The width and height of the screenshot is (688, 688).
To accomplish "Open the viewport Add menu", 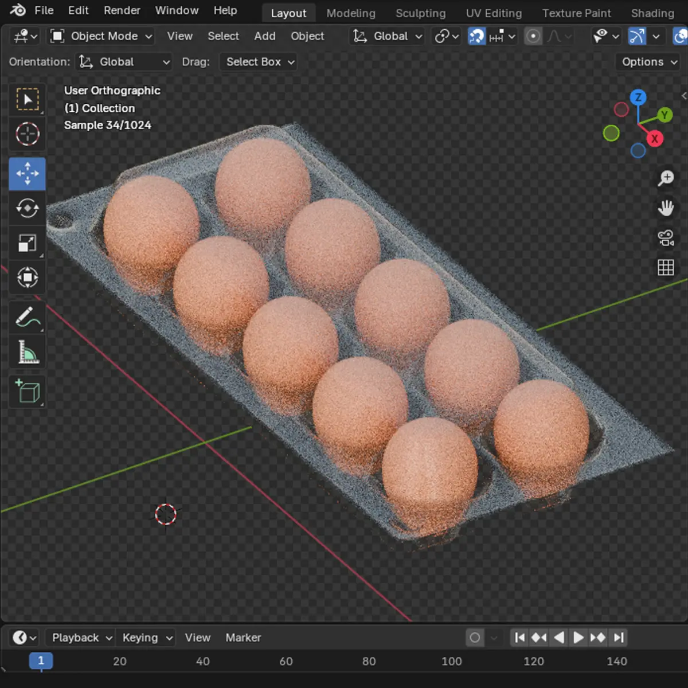I will coord(264,36).
